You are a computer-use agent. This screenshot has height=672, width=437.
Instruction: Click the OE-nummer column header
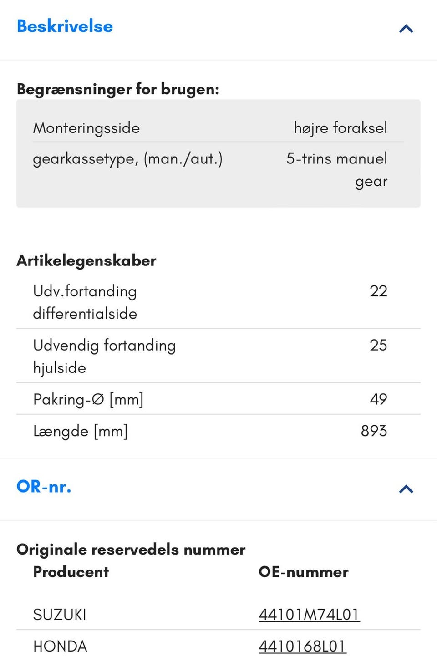point(303,572)
